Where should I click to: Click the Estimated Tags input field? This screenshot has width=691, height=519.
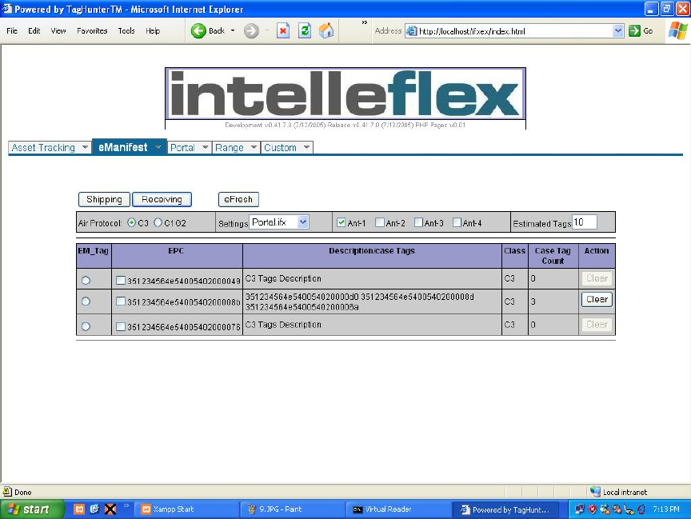point(585,222)
